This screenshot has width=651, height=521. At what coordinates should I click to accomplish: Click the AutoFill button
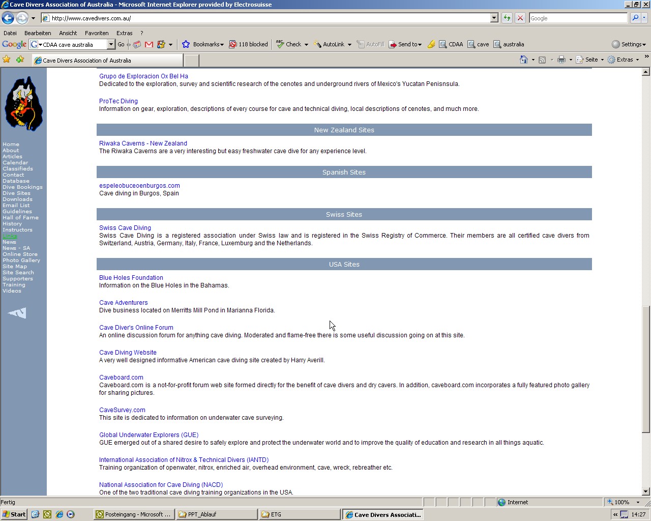pyautogui.click(x=370, y=44)
